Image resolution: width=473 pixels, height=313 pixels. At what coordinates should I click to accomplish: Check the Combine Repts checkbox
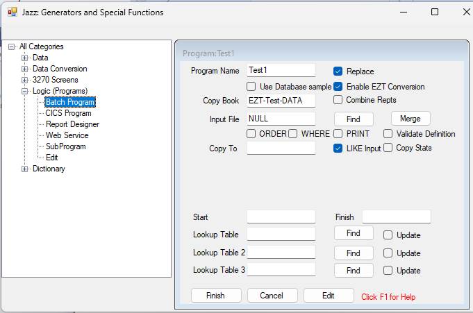[x=338, y=100]
